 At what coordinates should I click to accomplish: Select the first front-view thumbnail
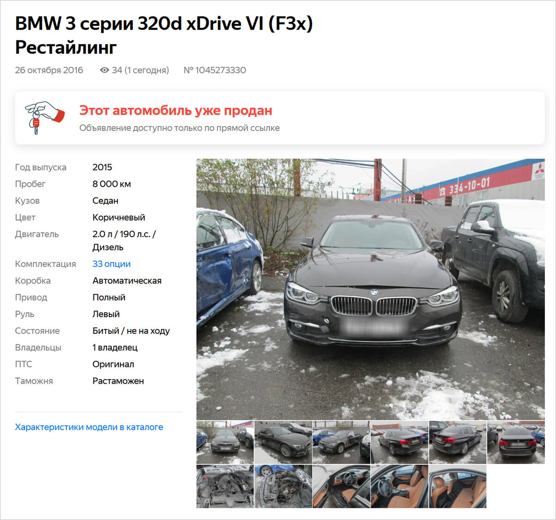(225, 442)
